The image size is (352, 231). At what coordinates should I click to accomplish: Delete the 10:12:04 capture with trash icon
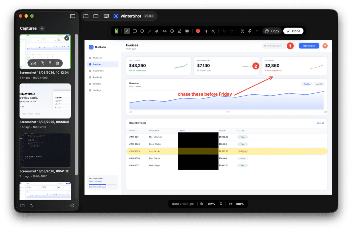(x=57, y=63)
